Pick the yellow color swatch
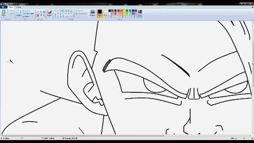 tap(124, 11)
